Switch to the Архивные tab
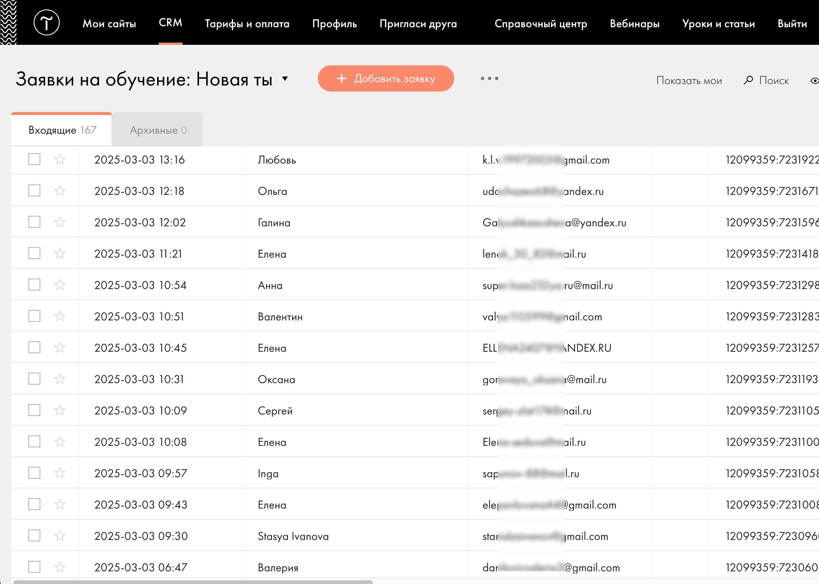819x584 pixels. pyautogui.click(x=157, y=130)
